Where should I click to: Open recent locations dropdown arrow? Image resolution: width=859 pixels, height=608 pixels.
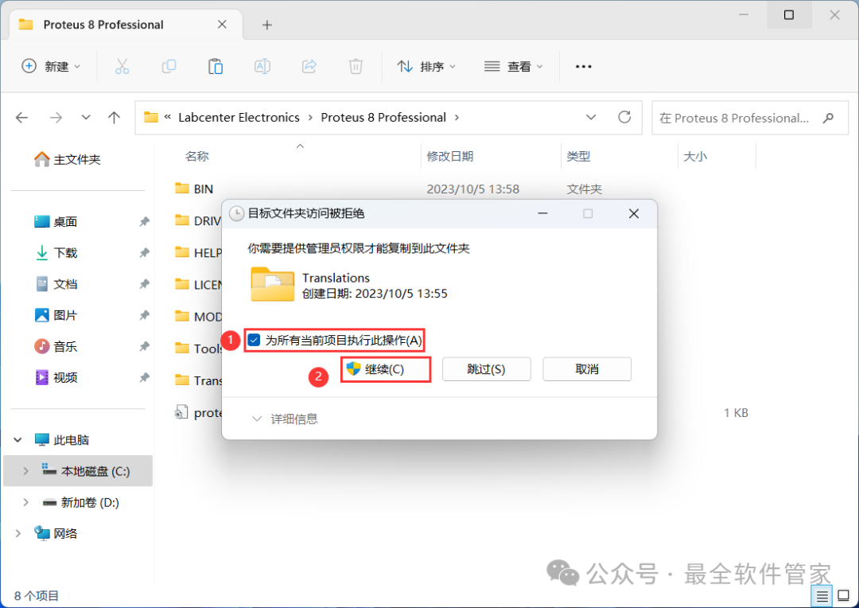pos(85,117)
